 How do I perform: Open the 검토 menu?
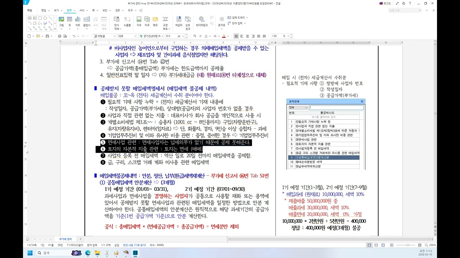(x=118, y=10)
